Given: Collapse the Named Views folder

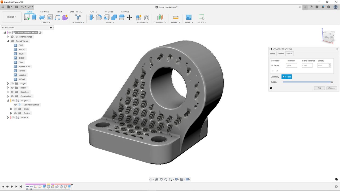Looking at the screenshot, I should click(8, 41).
